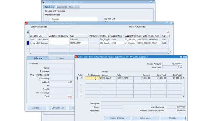Screen dimensions: 215x121
Task: Click Standard type cell in first invoice row
Action: click(x=79, y=39)
